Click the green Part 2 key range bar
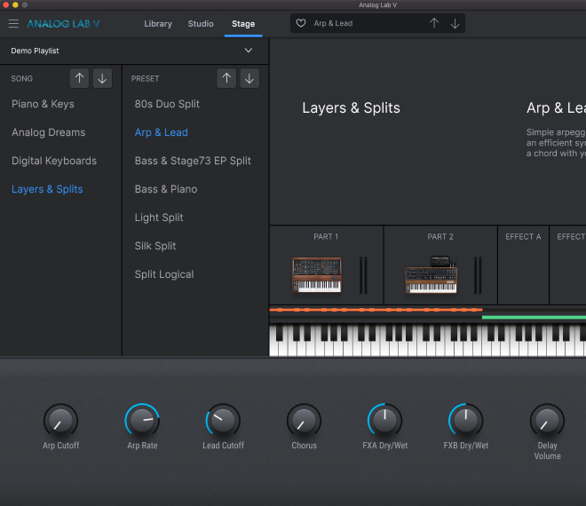Viewport: 586px width, 506px height. [x=534, y=317]
